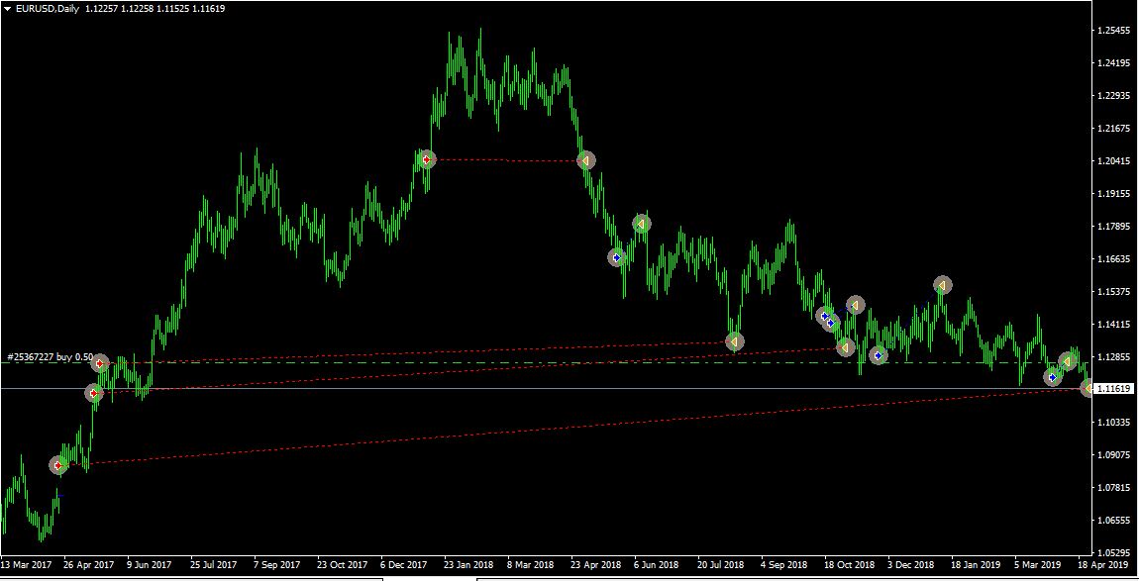Select the blue sell arrow near March 2019 low
The width and height of the screenshot is (1139, 581).
click(x=1053, y=377)
